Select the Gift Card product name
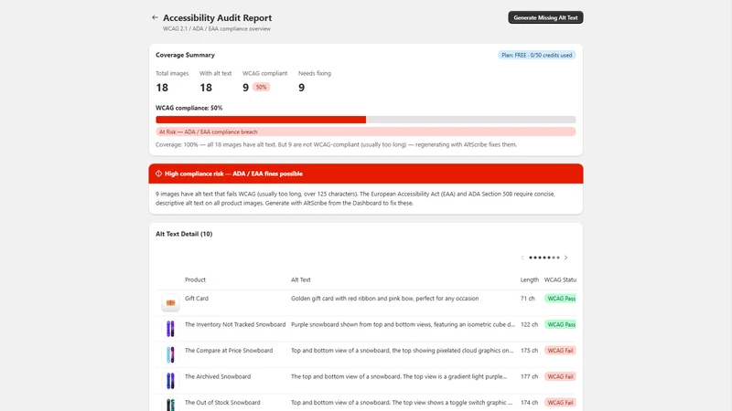Screen dimensions: 732x411 pyautogui.click(x=197, y=299)
